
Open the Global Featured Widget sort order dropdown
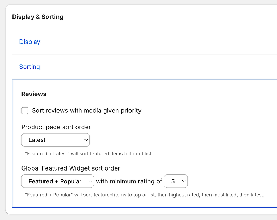point(57,181)
